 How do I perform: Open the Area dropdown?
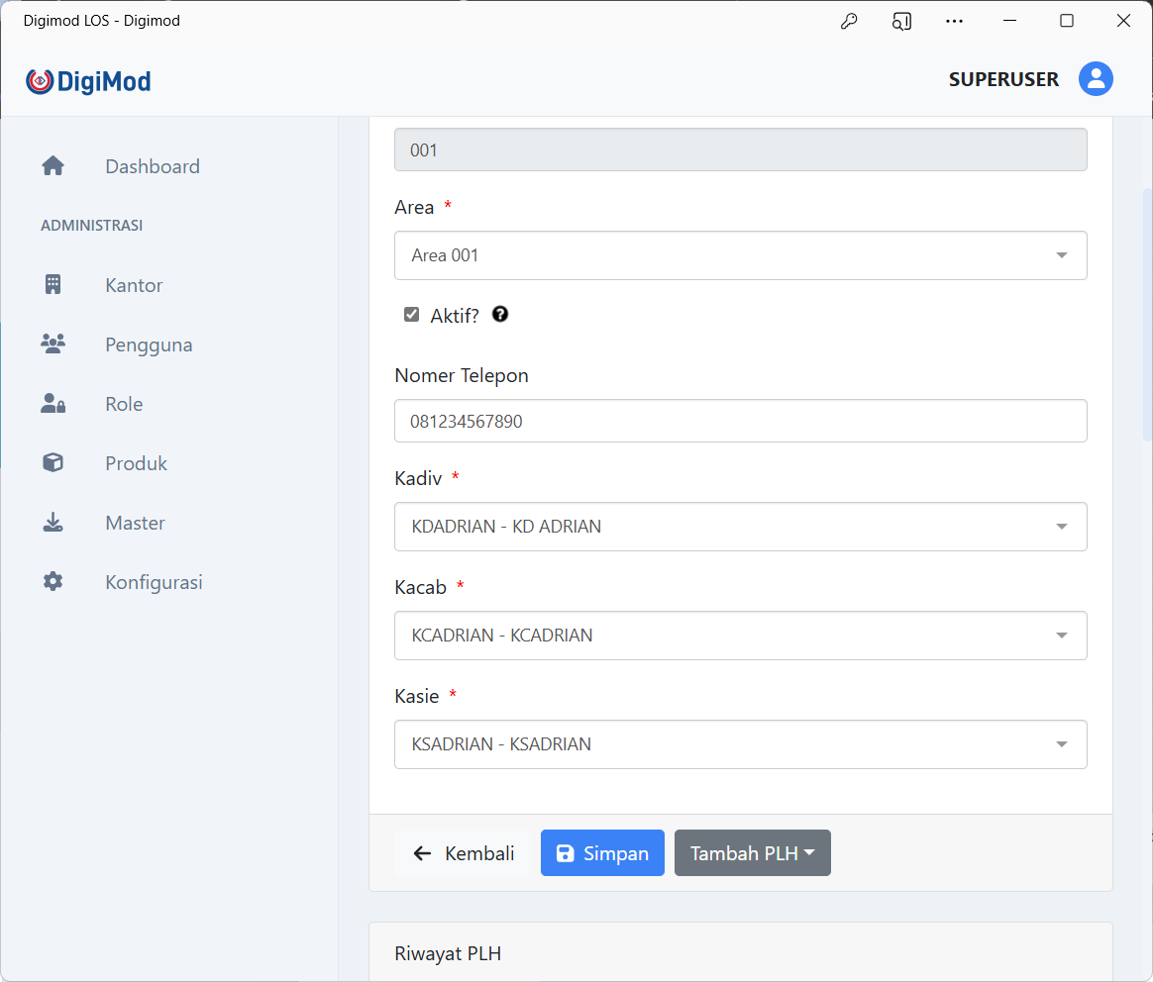click(740, 255)
